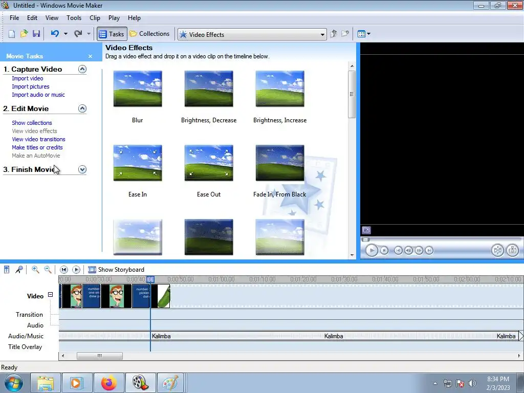The width and height of the screenshot is (524, 393).
Task: Select the Brightness, Increase effect thumbnail
Action: (x=280, y=89)
